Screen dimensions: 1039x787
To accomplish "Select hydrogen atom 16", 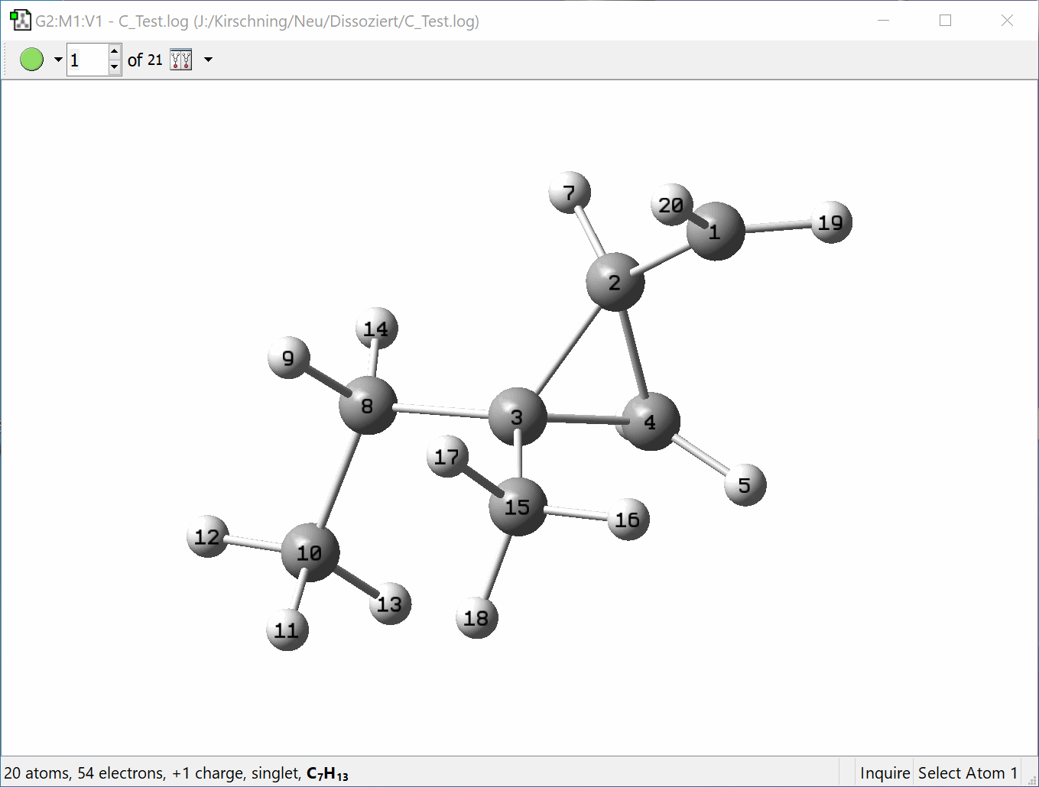I will pyautogui.click(x=628, y=520).
